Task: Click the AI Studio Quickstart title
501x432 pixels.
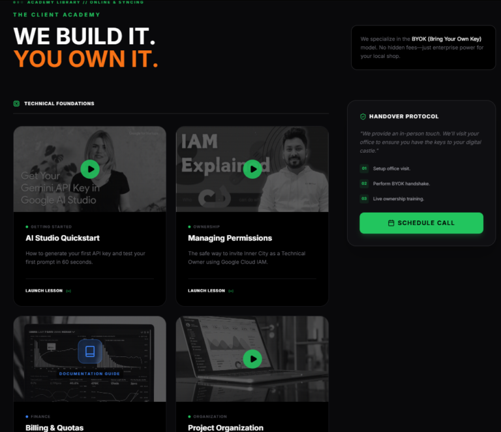Action: tap(63, 238)
